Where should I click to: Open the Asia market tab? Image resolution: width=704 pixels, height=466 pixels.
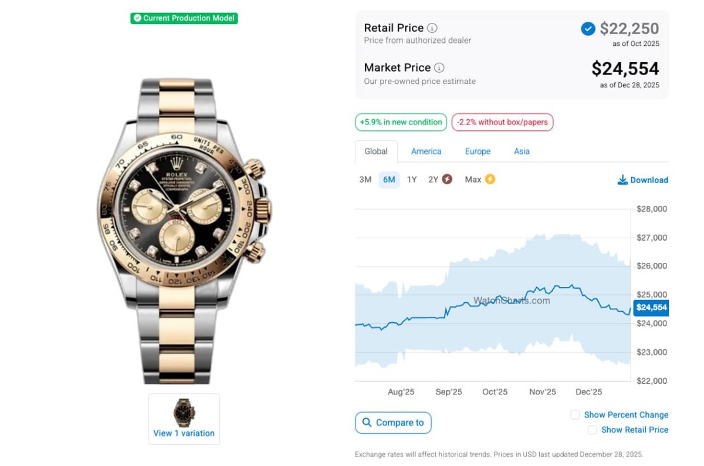522,151
